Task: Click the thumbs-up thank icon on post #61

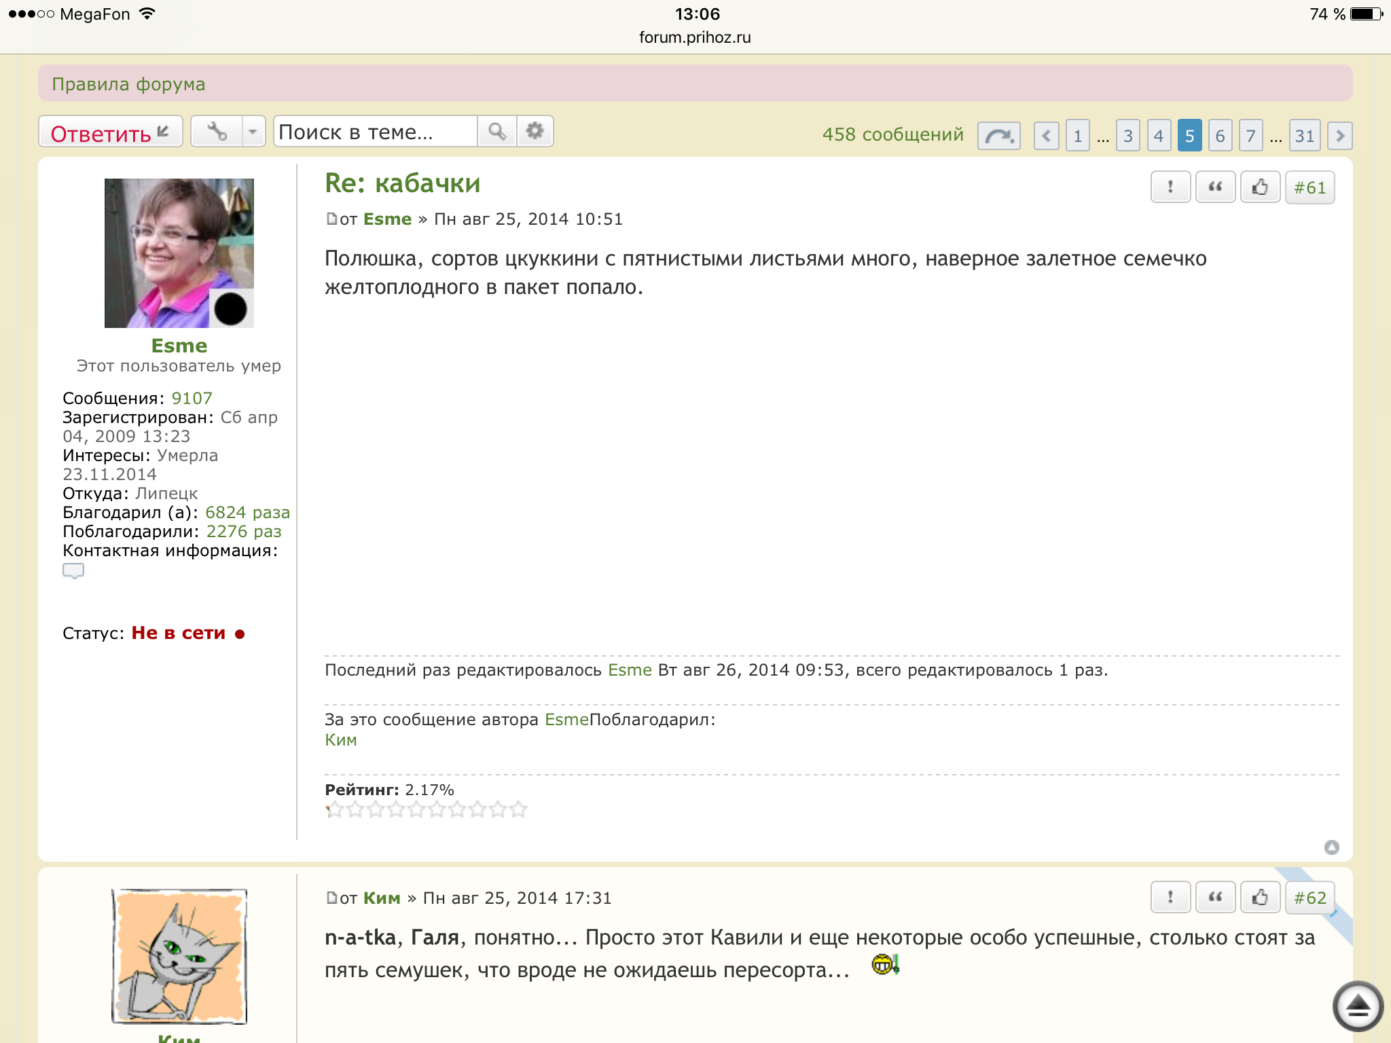Action: click(1260, 187)
